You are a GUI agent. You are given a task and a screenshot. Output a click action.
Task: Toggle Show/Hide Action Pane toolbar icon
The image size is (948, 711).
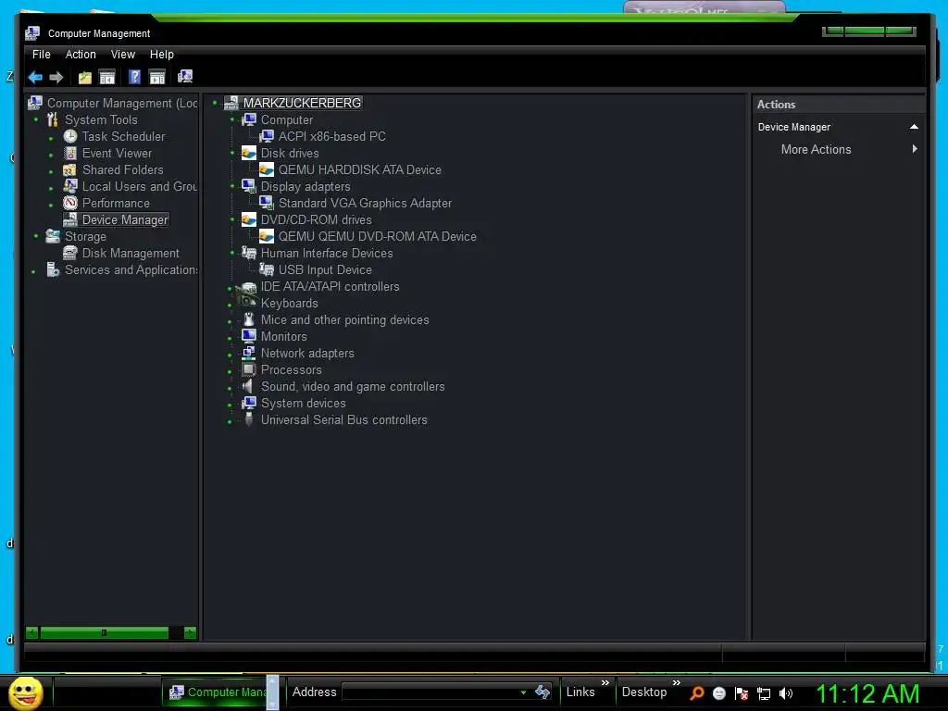[157, 77]
